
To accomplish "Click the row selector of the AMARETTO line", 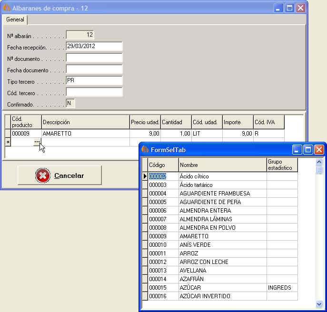I will coord(8,134).
